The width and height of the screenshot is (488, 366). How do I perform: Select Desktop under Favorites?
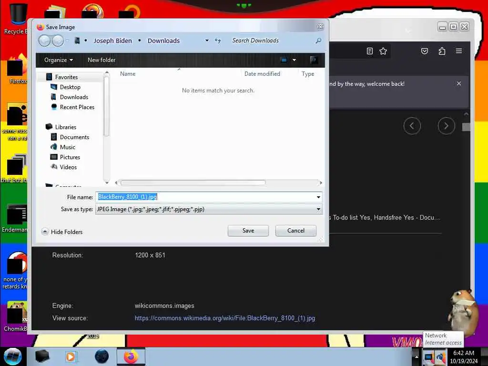pos(70,87)
